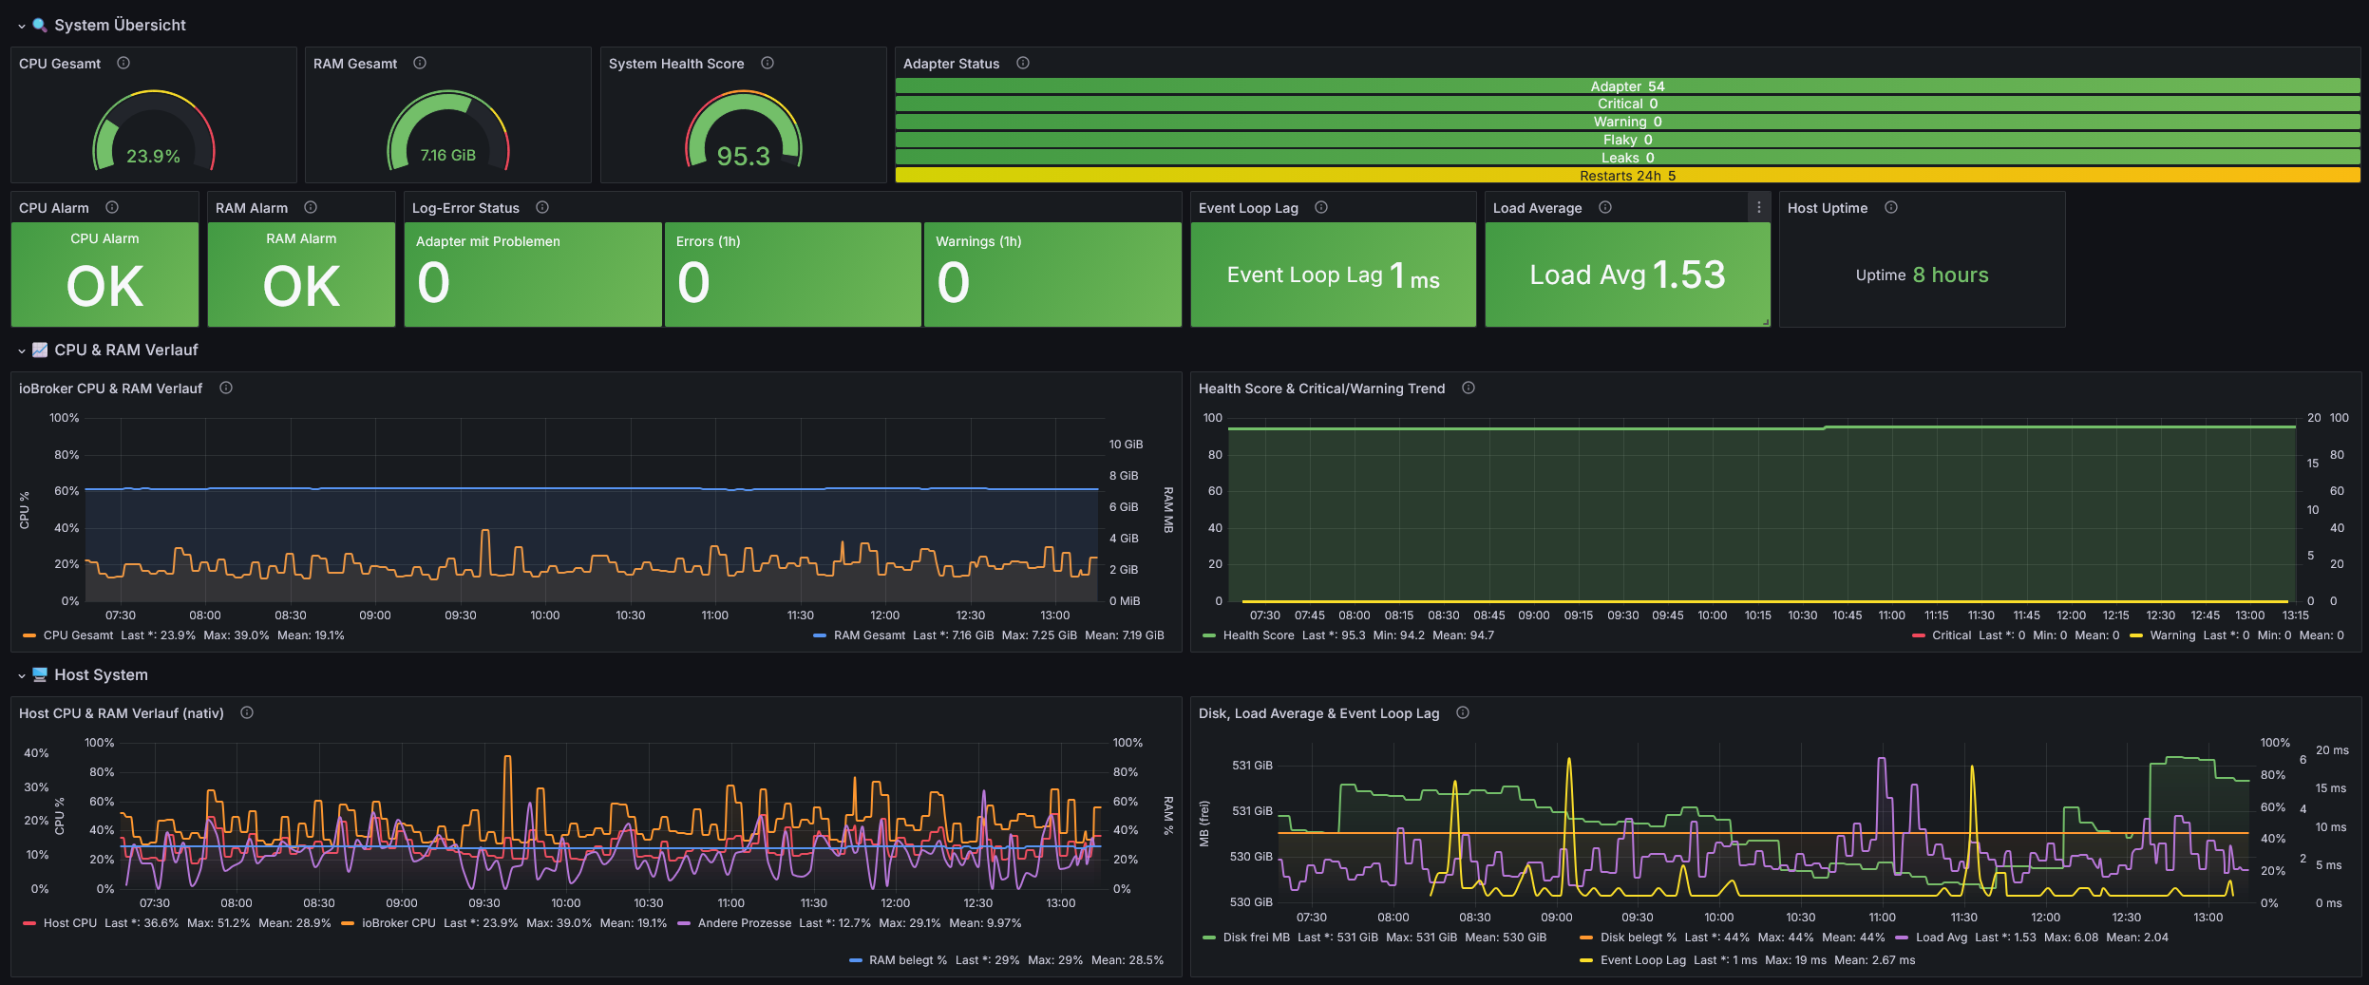
Task: Click the Adapter Status info icon
Action: 1023,64
